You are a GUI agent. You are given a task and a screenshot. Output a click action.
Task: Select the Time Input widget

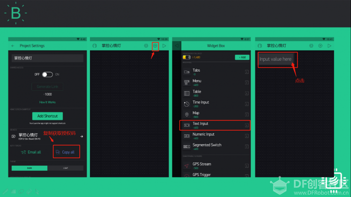tap(216, 104)
